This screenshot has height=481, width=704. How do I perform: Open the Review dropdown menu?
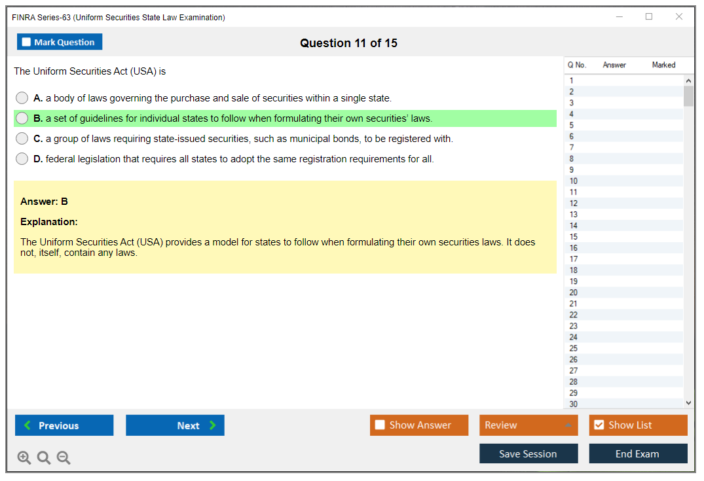(528, 425)
